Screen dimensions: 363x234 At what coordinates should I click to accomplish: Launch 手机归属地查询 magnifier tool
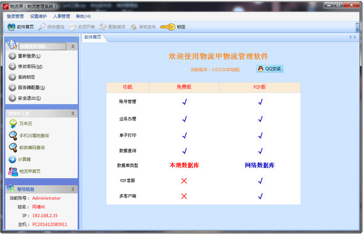point(13,135)
